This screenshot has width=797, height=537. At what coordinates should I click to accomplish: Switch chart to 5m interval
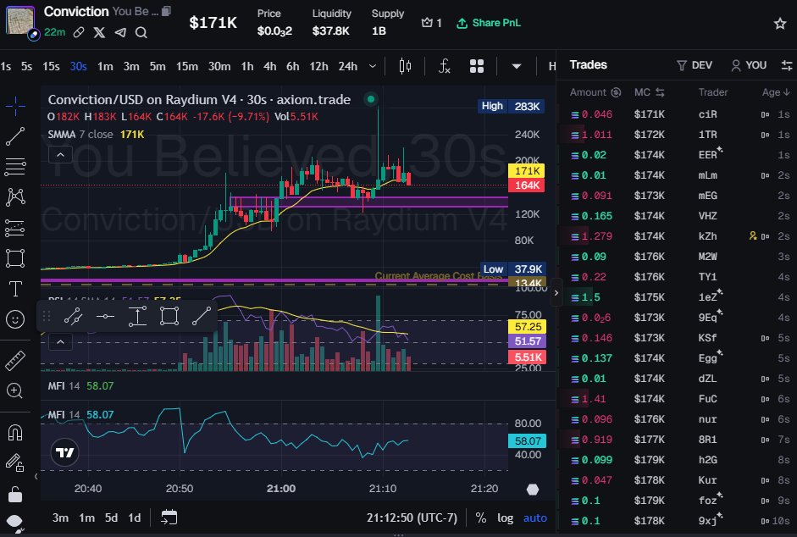(158, 66)
